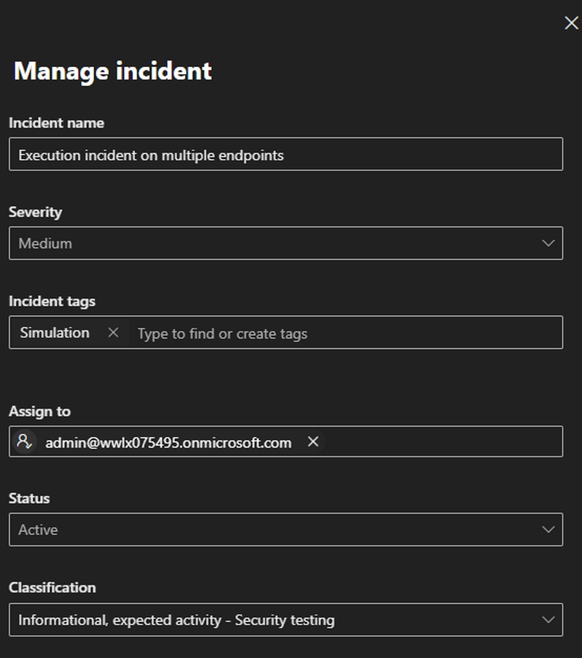Viewport: 582px width, 658px height.
Task: Select the admin@wwlx075495.onmicrosoft.com assignee text
Action: [168, 443]
